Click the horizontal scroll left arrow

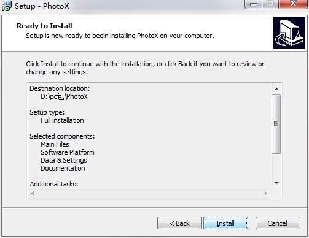pyautogui.click(x=33, y=193)
